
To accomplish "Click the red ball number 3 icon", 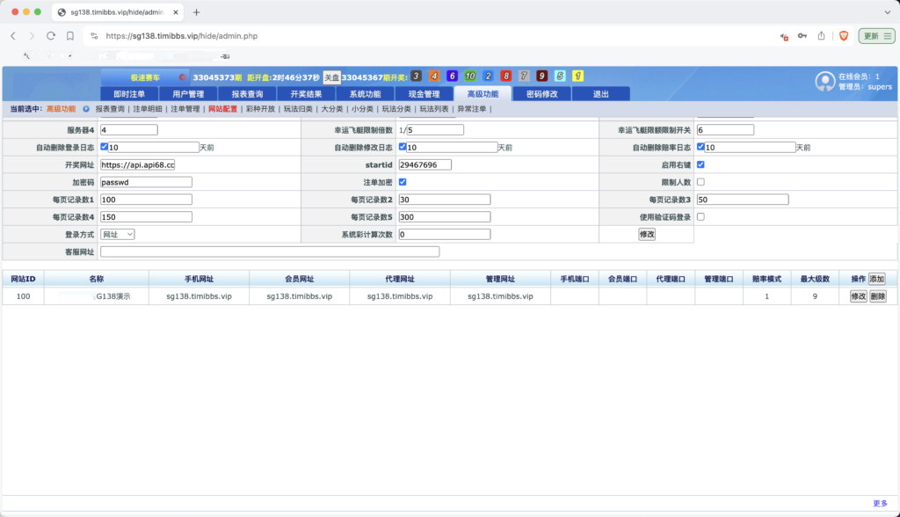I will (x=416, y=76).
